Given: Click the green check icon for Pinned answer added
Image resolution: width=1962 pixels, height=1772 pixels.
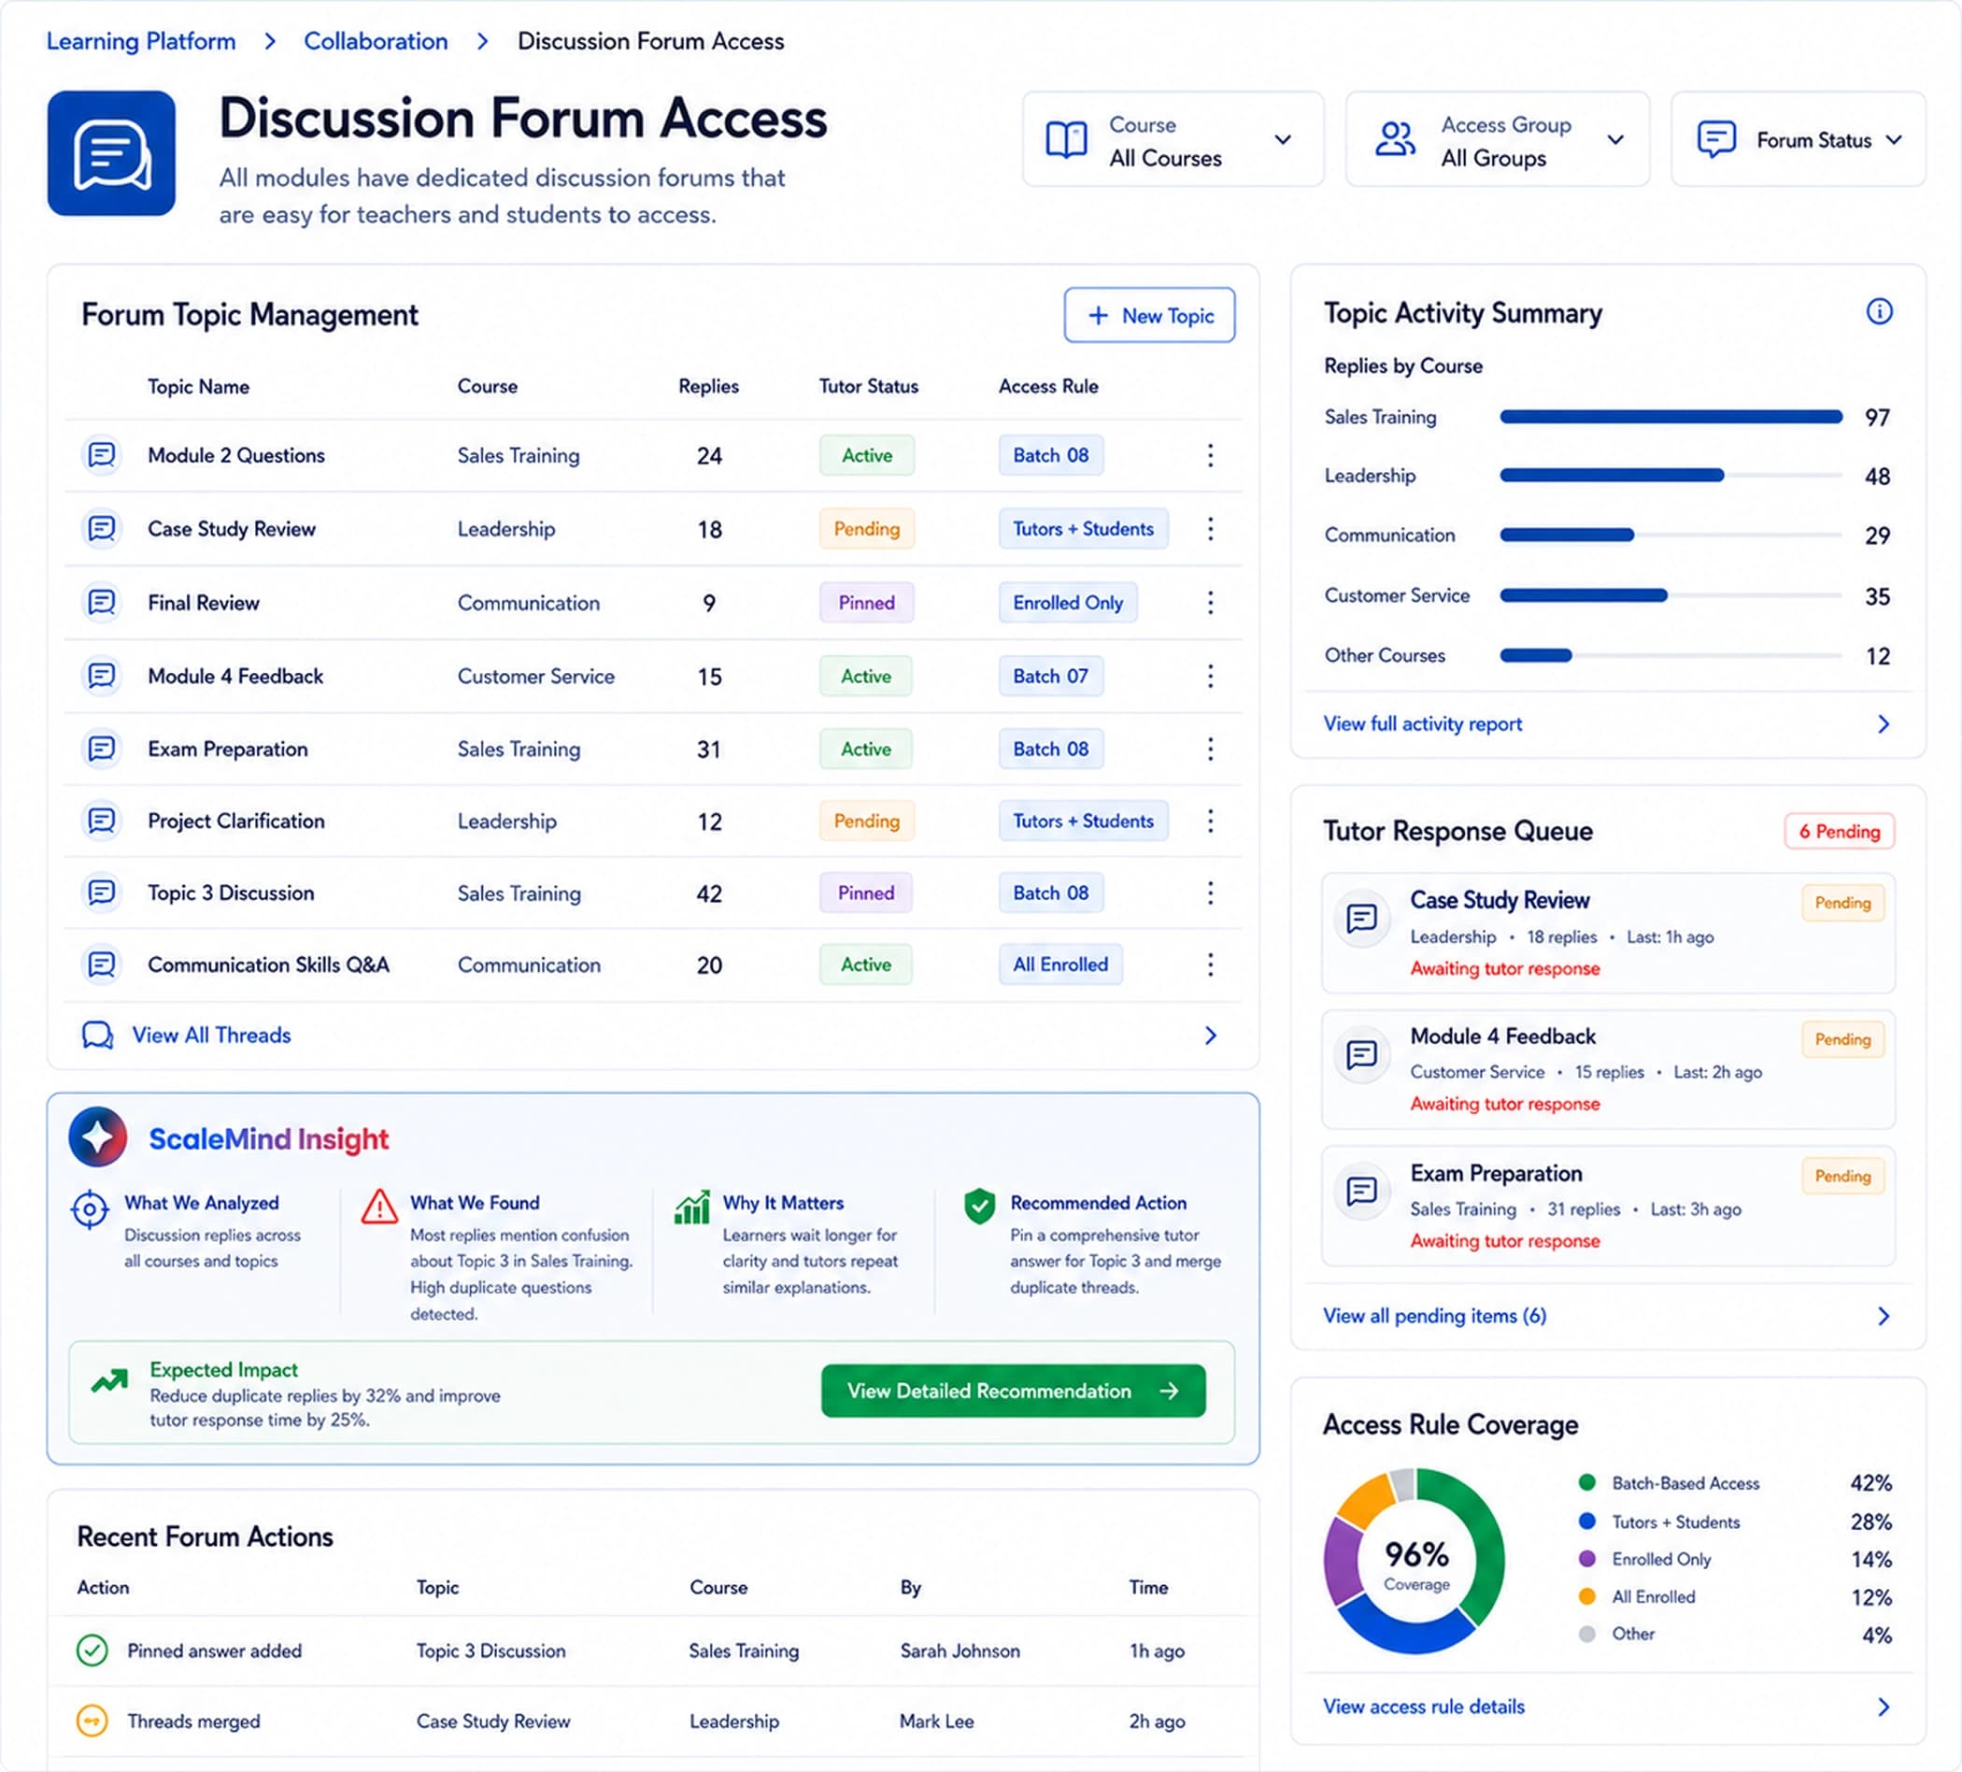Looking at the screenshot, I should [92, 1651].
